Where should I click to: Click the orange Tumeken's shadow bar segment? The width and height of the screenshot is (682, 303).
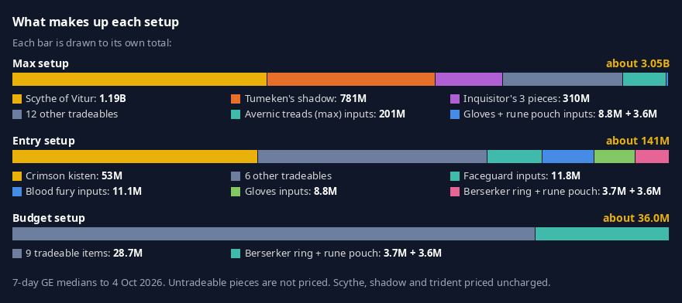pyautogui.click(x=351, y=80)
